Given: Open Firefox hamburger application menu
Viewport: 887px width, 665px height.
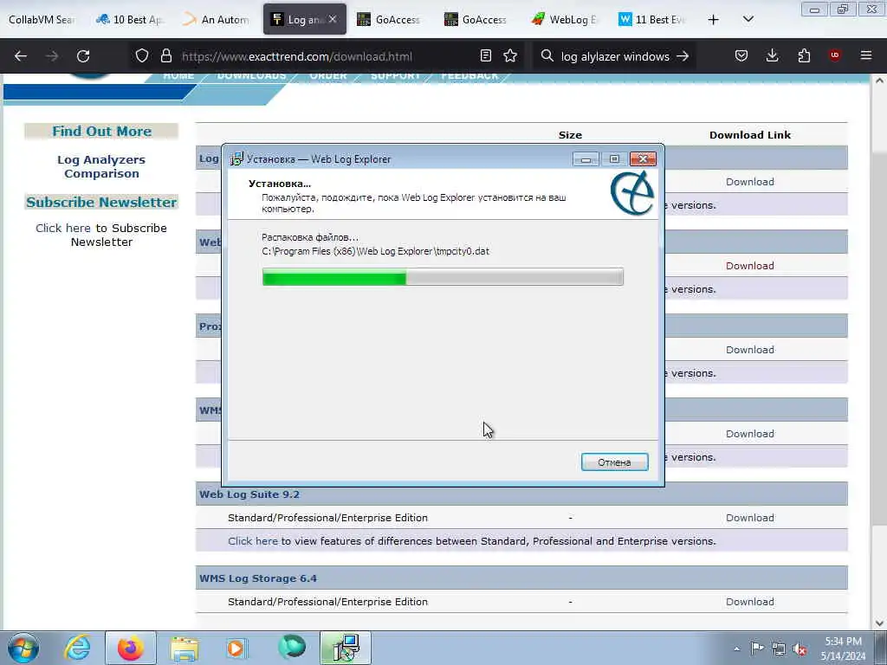Looking at the screenshot, I should [x=866, y=56].
